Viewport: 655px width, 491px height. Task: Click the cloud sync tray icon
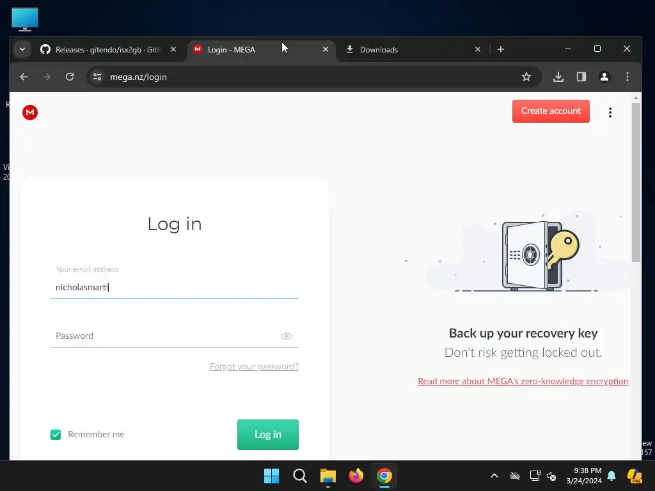coord(515,476)
